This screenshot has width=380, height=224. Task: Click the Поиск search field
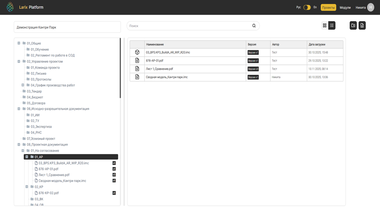coord(189,26)
